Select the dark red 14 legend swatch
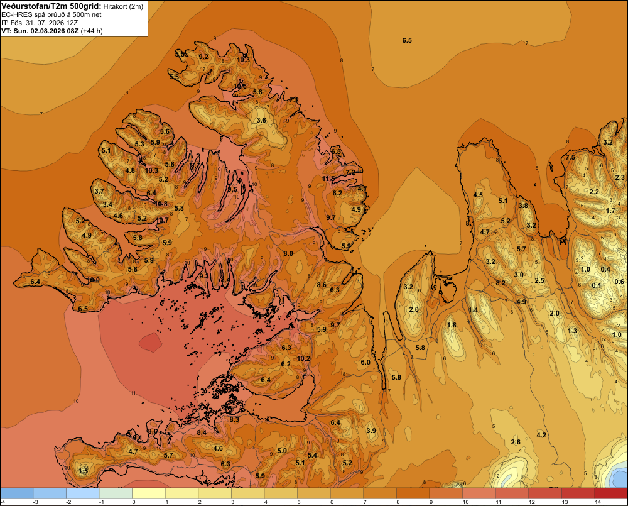Screen dimensions: 628x506 611,493
